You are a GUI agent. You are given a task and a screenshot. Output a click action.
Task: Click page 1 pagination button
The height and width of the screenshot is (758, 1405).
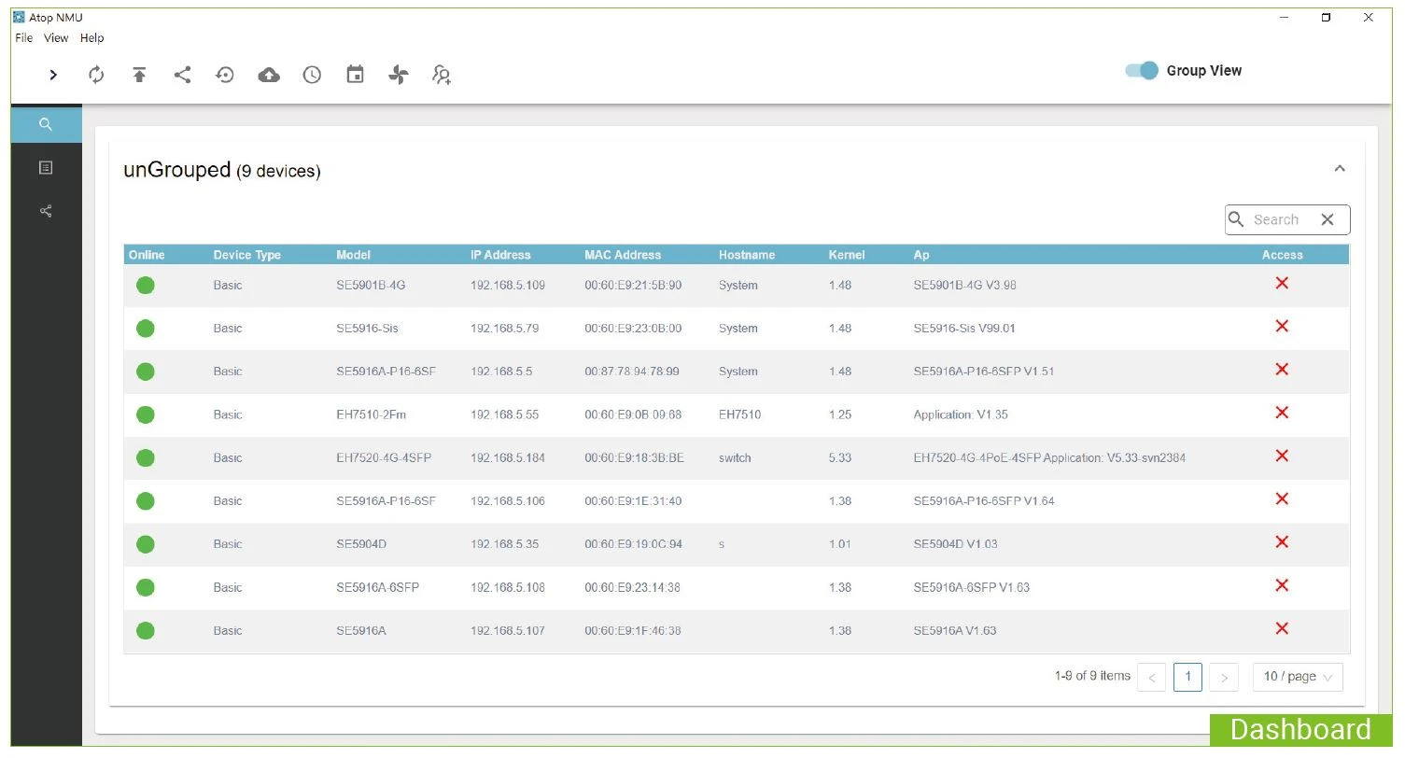1187,677
